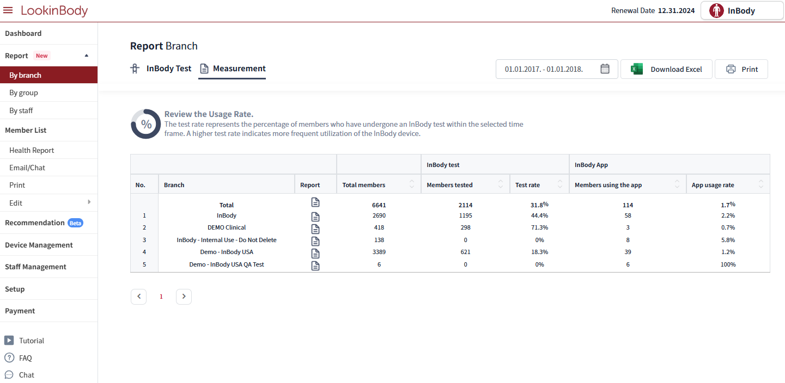Click the Total members value 3389

point(379,252)
